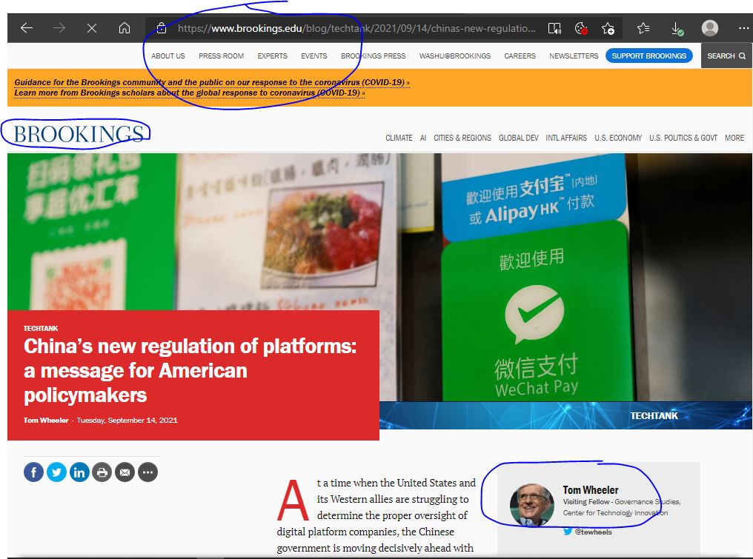Image resolution: width=753 pixels, height=559 pixels.
Task: Share article on Facebook
Action: coord(33,472)
